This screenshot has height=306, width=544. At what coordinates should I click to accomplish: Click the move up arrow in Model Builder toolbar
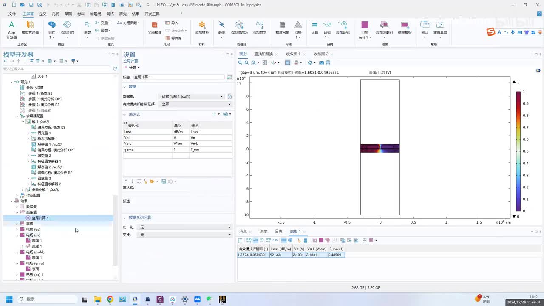18,61
